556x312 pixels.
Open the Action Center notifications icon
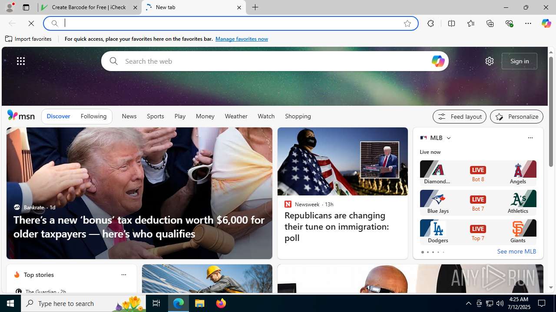[542, 303]
